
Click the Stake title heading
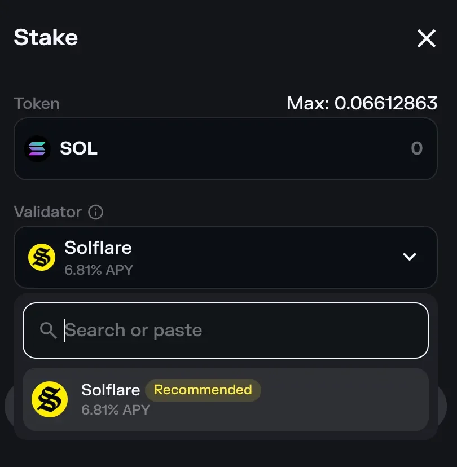click(x=45, y=38)
